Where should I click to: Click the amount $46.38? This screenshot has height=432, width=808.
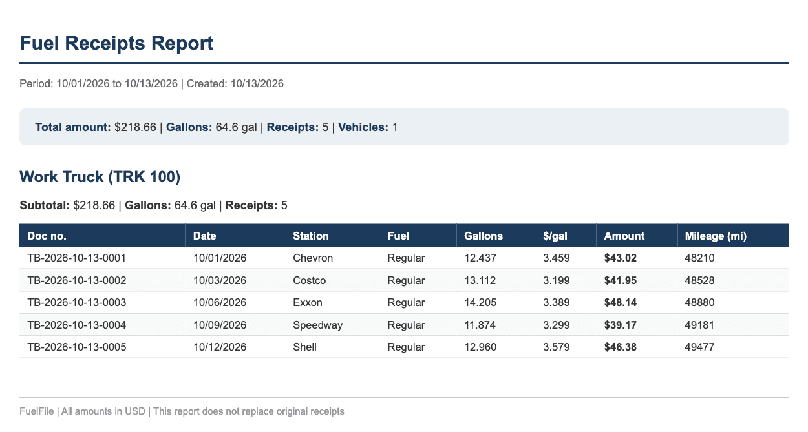point(620,347)
